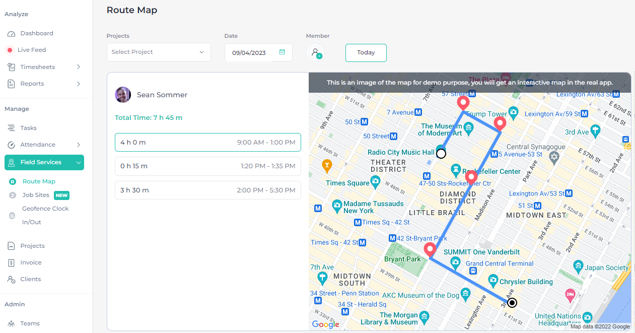Click the Date field showing 09/04/2023
The image size is (635, 333).
pos(258,52)
